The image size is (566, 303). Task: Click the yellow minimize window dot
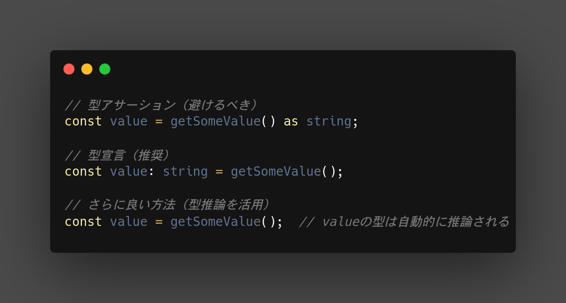pyautogui.click(x=87, y=69)
